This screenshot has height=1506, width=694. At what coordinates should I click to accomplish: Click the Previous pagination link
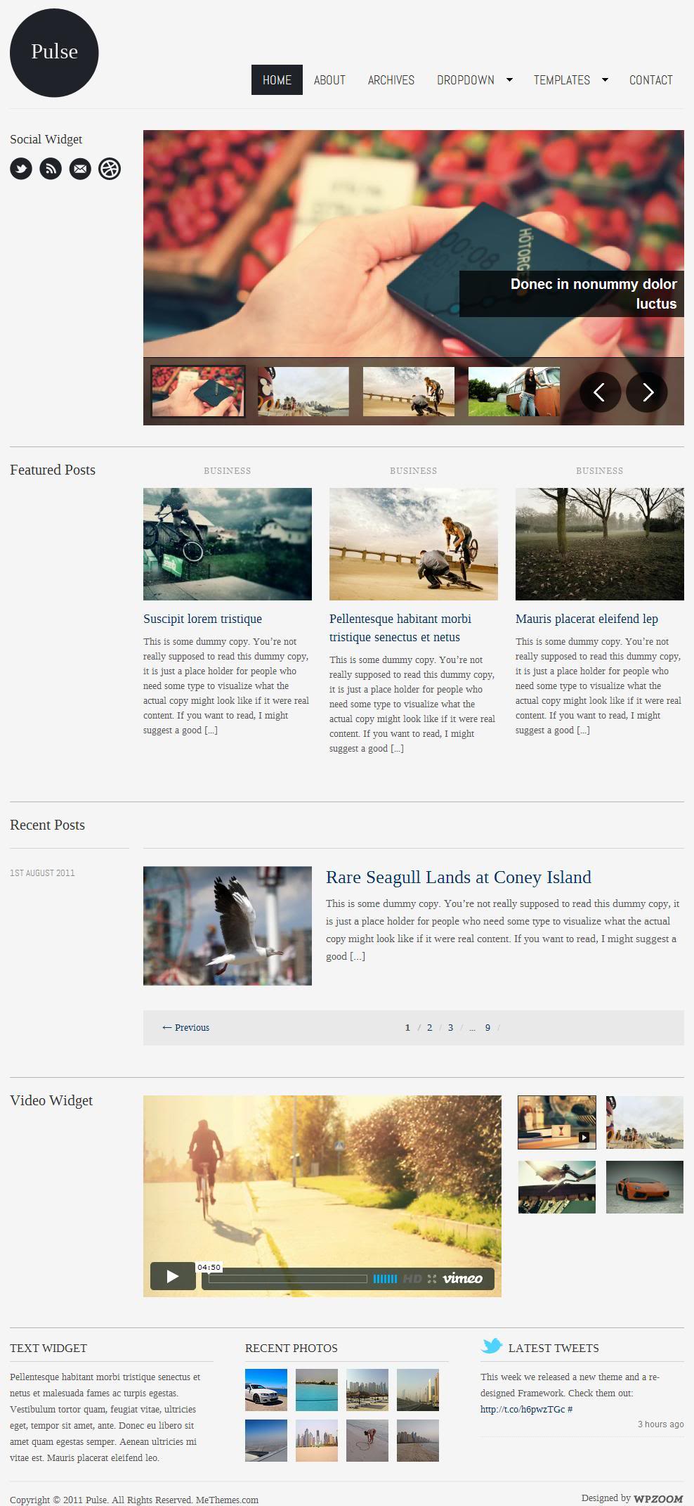coord(185,1028)
